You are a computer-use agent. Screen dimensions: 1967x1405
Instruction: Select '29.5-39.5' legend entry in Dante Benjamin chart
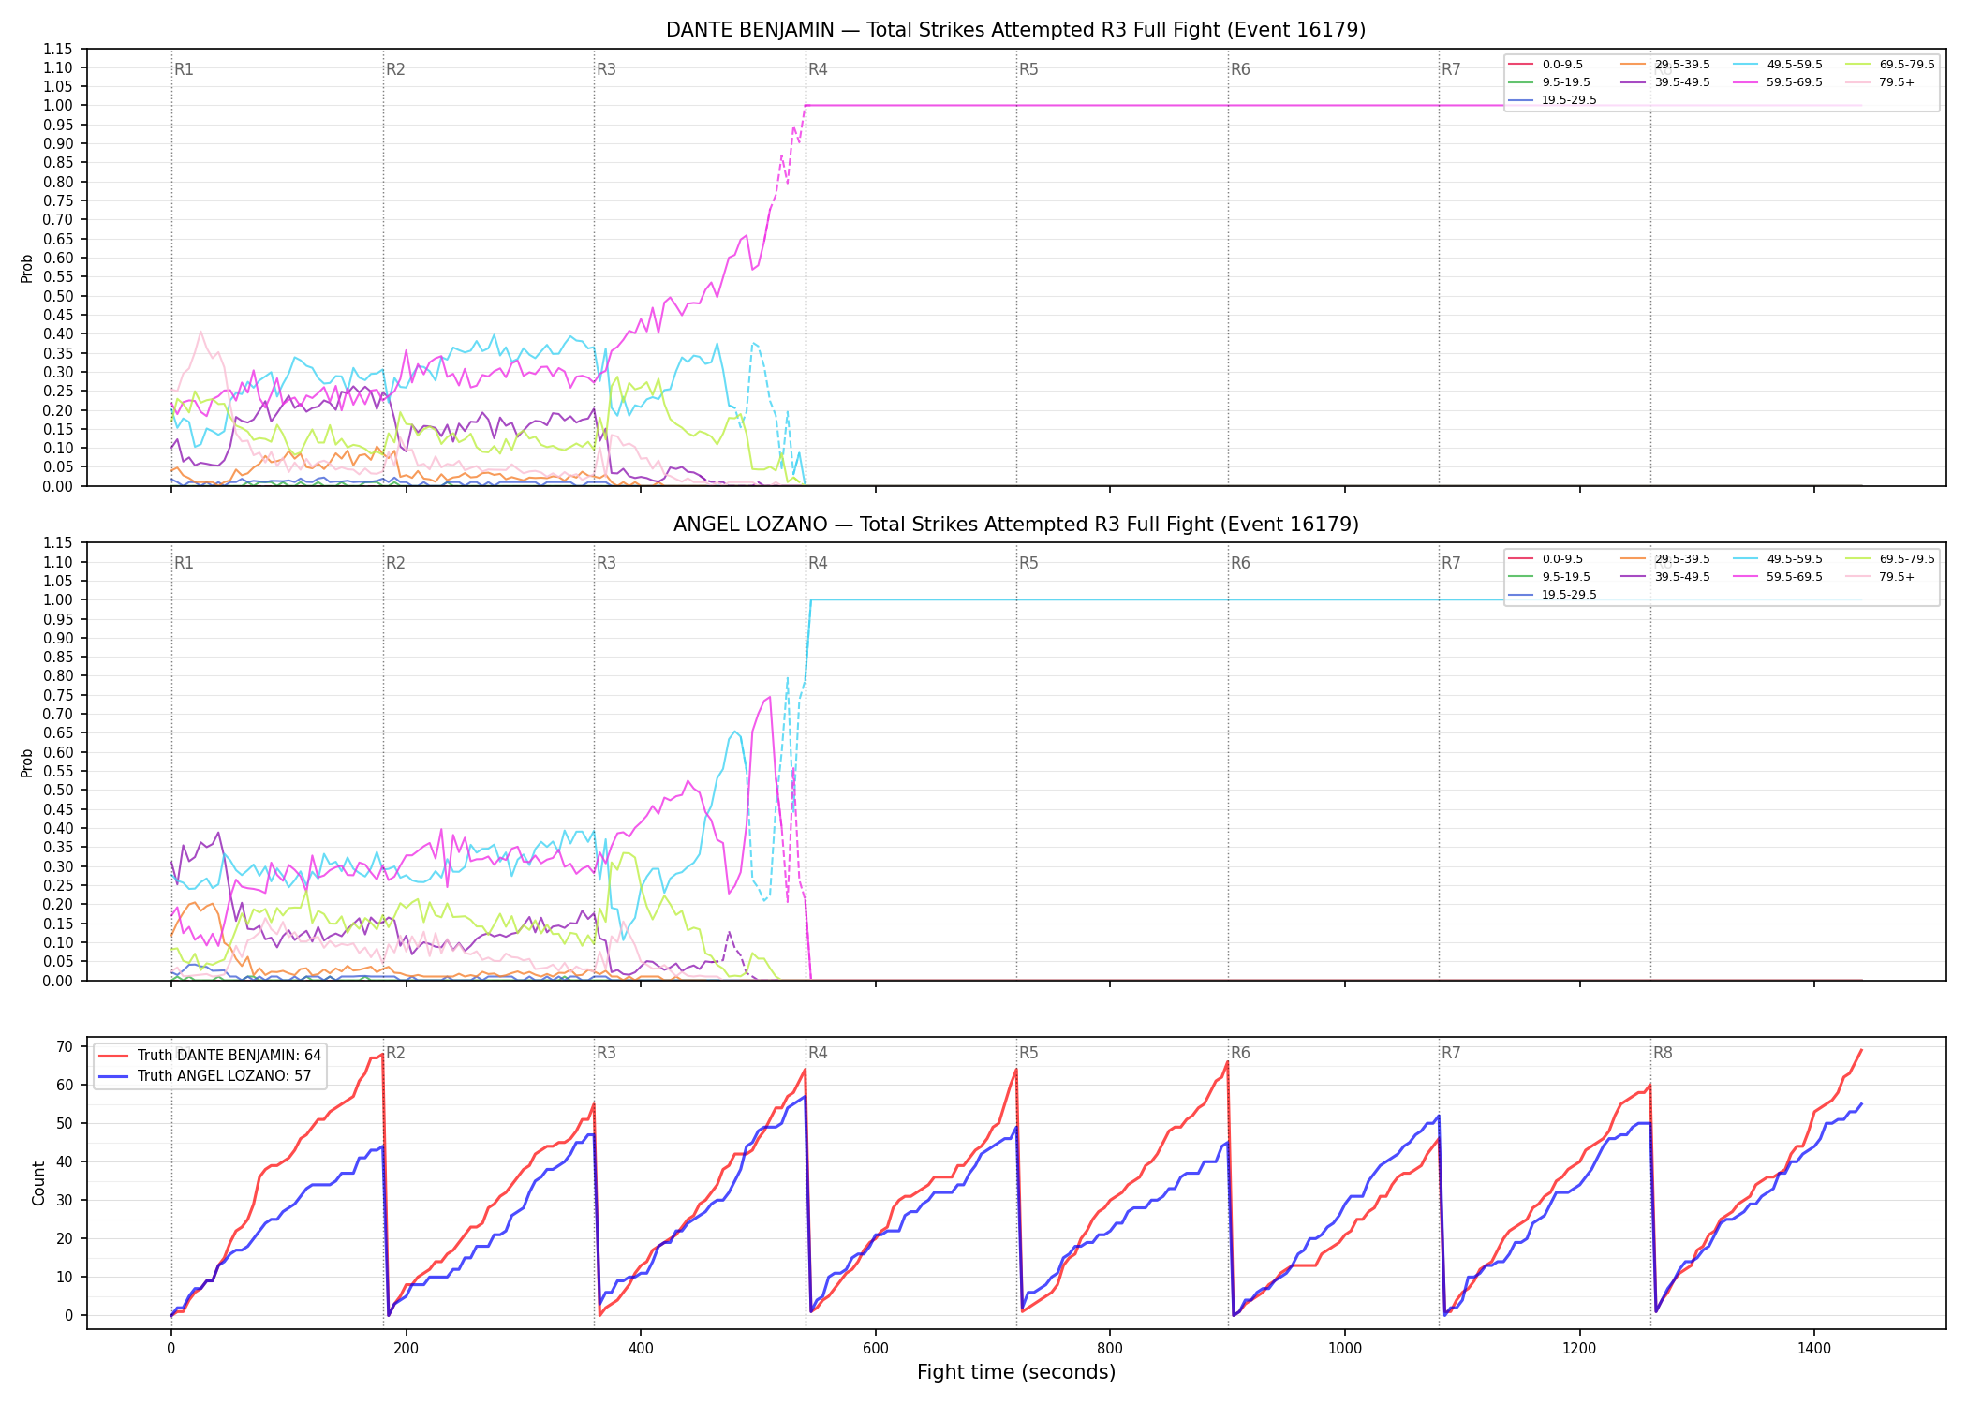1665,65
